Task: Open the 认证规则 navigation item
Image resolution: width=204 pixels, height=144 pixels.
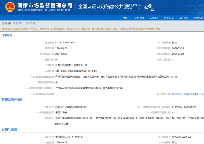Action: tap(183, 18)
